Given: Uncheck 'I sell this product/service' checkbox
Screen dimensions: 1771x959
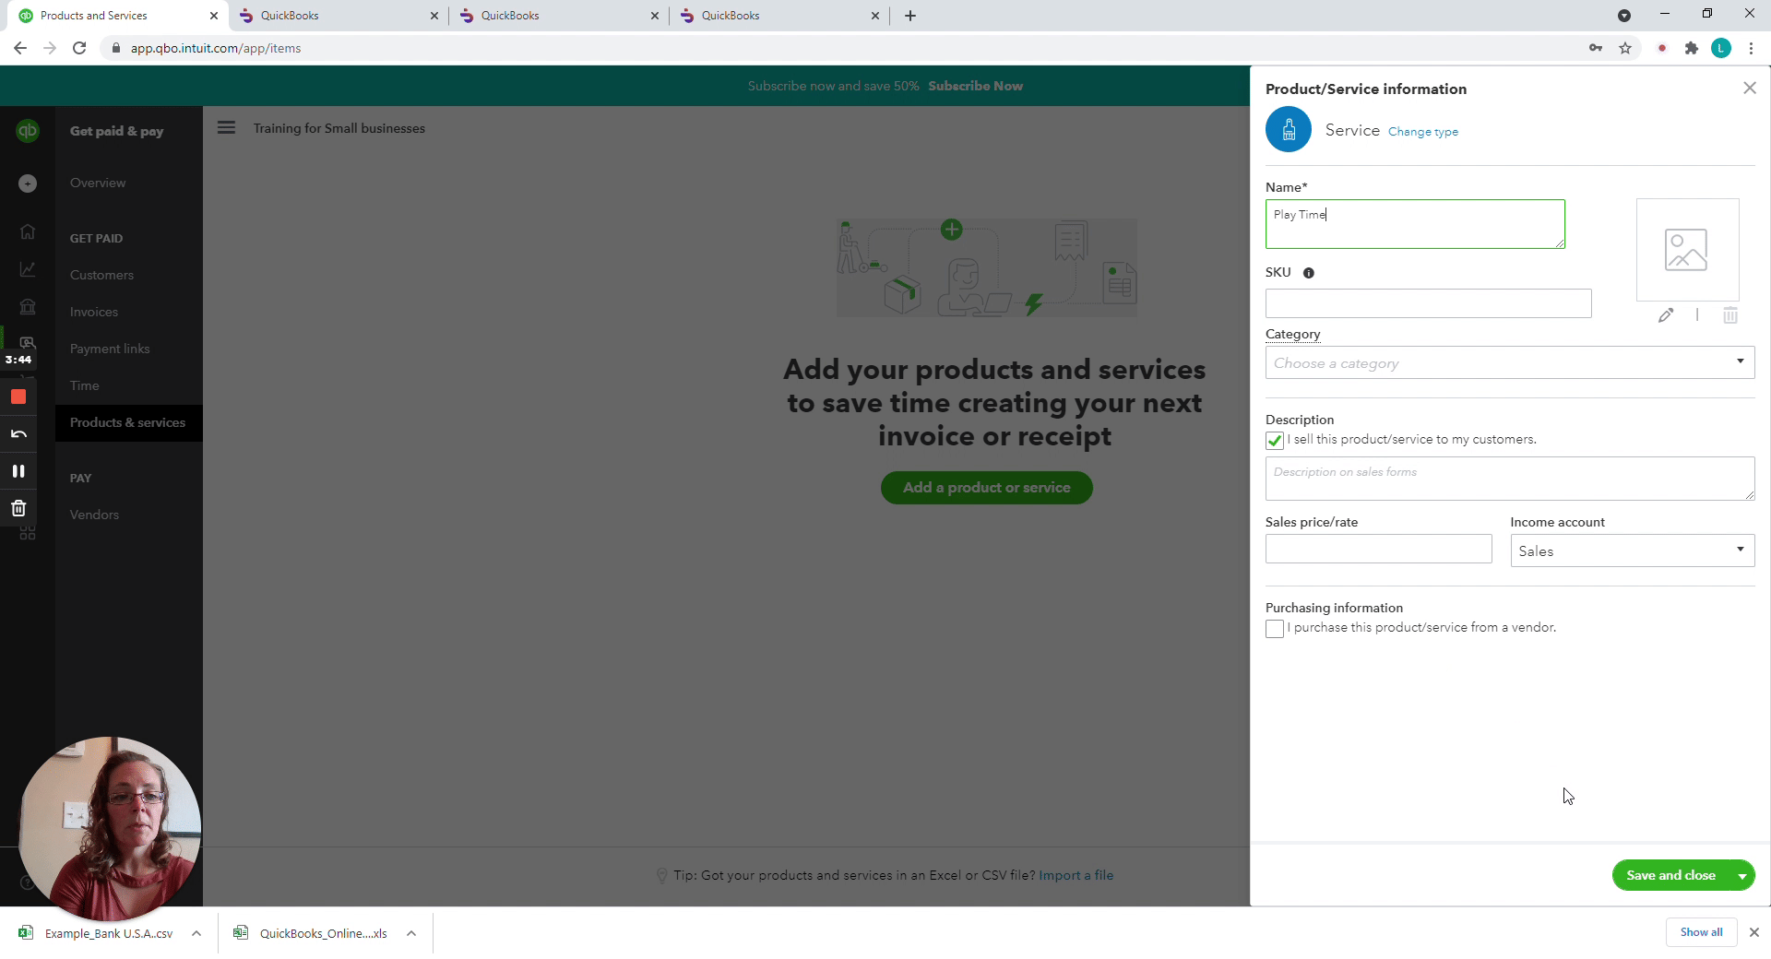Looking at the screenshot, I should pyautogui.click(x=1275, y=441).
